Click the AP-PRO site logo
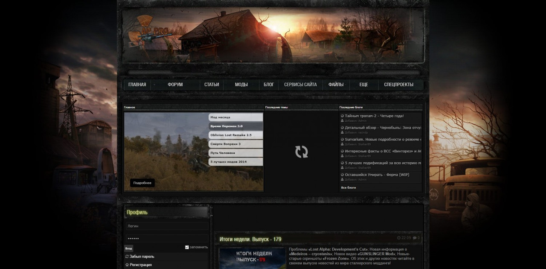This screenshot has width=546, height=269. pyautogui.click(x=149, y=31)
